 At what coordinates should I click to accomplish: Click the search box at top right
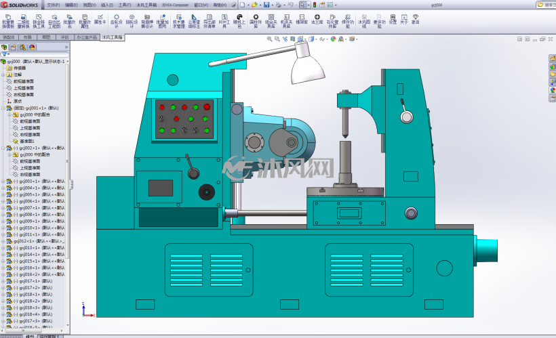click(x=546, y=5)
